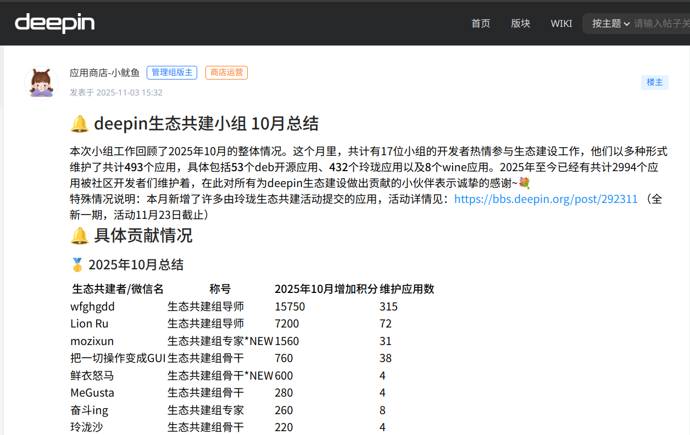Click the app count 72
The height and width of the screenshot is (435, 690).
[386, 324]
